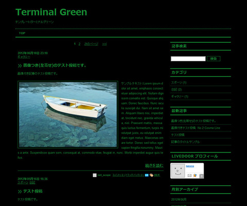Open スポーツ (1) in category sidebar
The image size is (247, 206).
coord(179,83)
